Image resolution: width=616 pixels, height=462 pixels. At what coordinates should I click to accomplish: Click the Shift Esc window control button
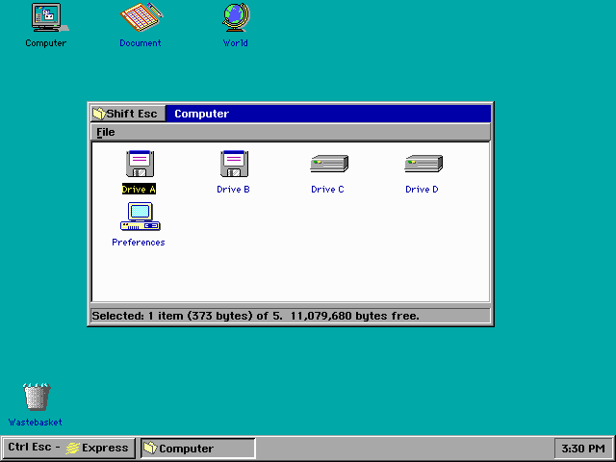coord(127,114)
